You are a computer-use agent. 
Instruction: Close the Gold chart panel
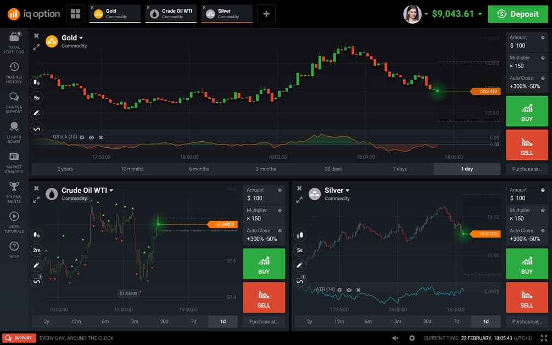click(36, 36)
